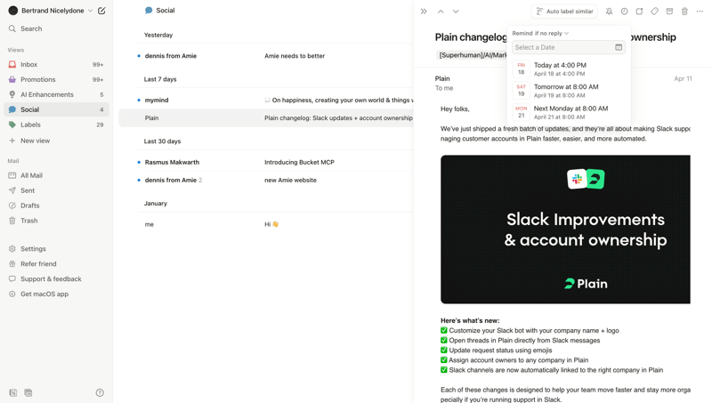The width and height of the screenshot is (712, 403).
Task: Click the Sent paper plane icon
Action: pyautogui.click(x=12, y=190)
